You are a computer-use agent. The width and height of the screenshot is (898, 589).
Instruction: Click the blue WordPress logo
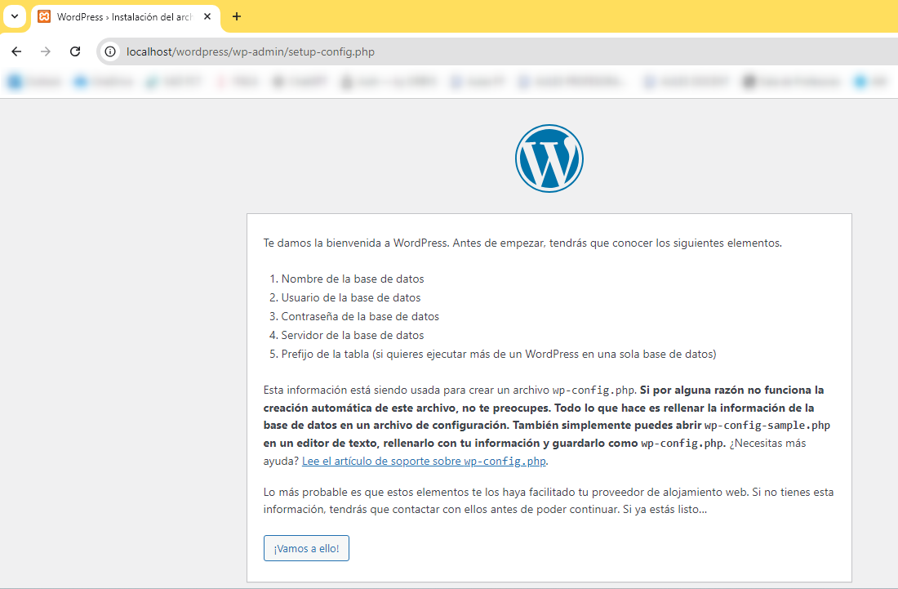tap(549, 158)
